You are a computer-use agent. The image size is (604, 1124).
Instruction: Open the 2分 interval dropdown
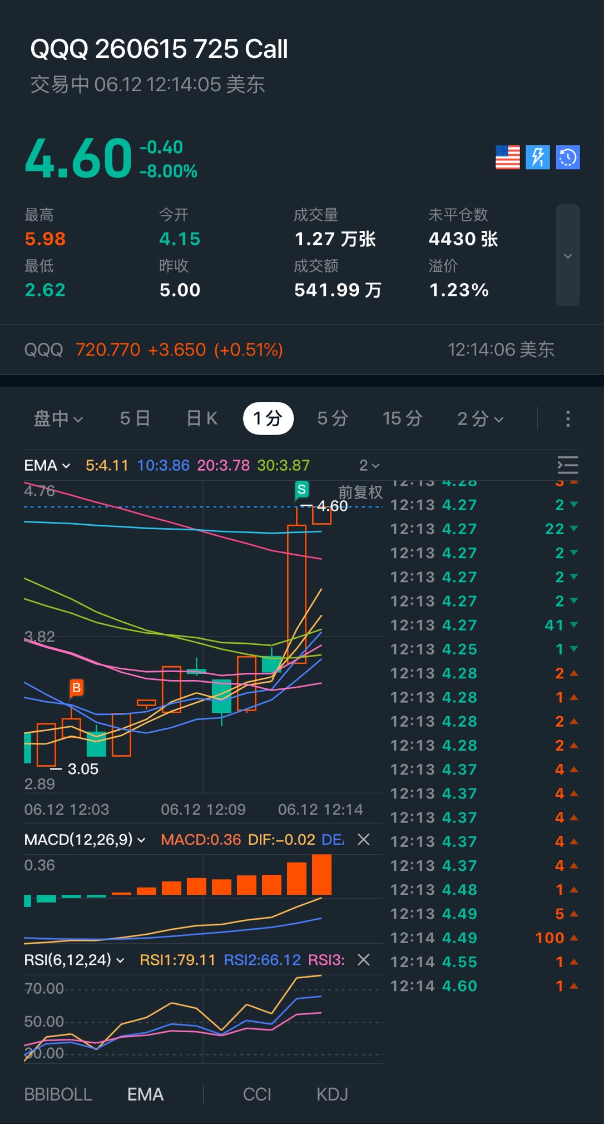point(481,418)
